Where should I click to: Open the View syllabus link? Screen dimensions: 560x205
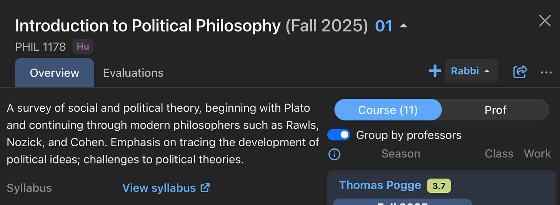pyautogui.click(x=166, y=188)
